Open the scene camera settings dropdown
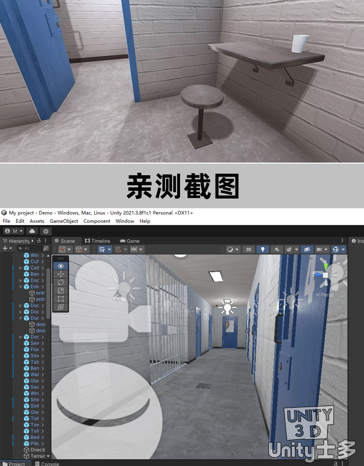Viewport: 364px width, 466px height. click(322, 250)
